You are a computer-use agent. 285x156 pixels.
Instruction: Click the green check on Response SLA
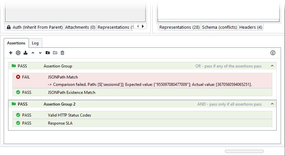pos(18,123)
